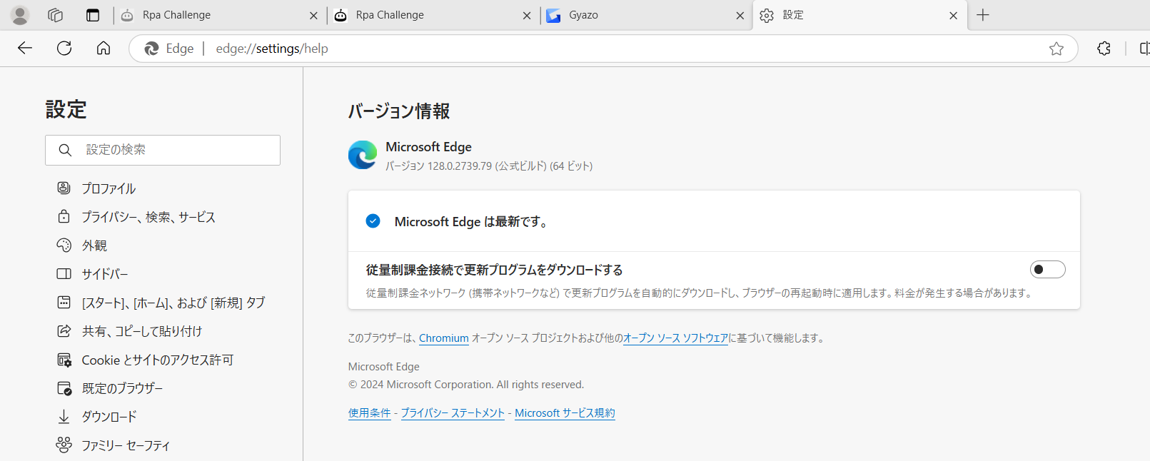This screenshot has width=1150, height=461.
Task: Reload the page with refresh icon
Action: click(x=64, y=48)
